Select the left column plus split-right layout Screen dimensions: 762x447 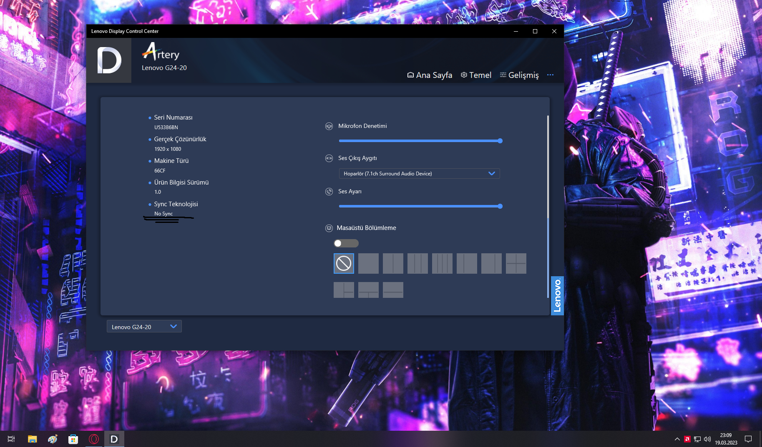point(344,290)
